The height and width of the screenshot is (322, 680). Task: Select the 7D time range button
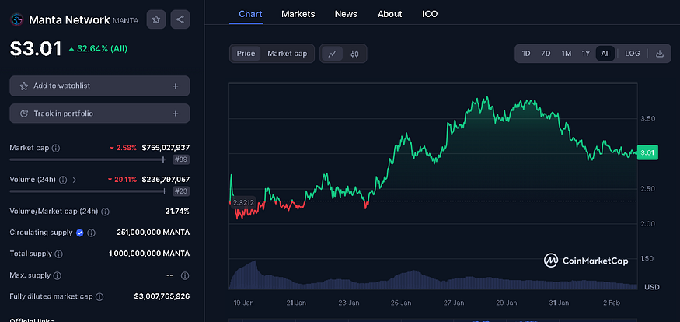click(x=546, y=54)
